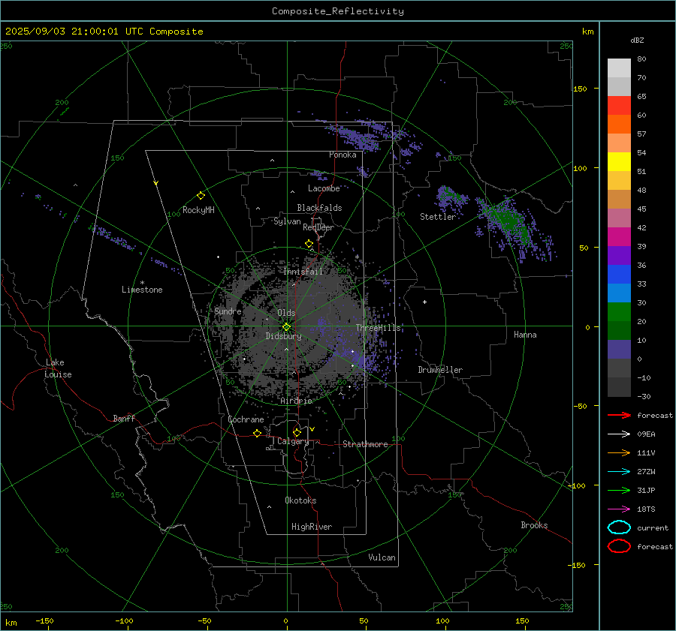This screenshot has width=676, height=631.
Task: Click the Stettler city label
Action: pos(438,217)
